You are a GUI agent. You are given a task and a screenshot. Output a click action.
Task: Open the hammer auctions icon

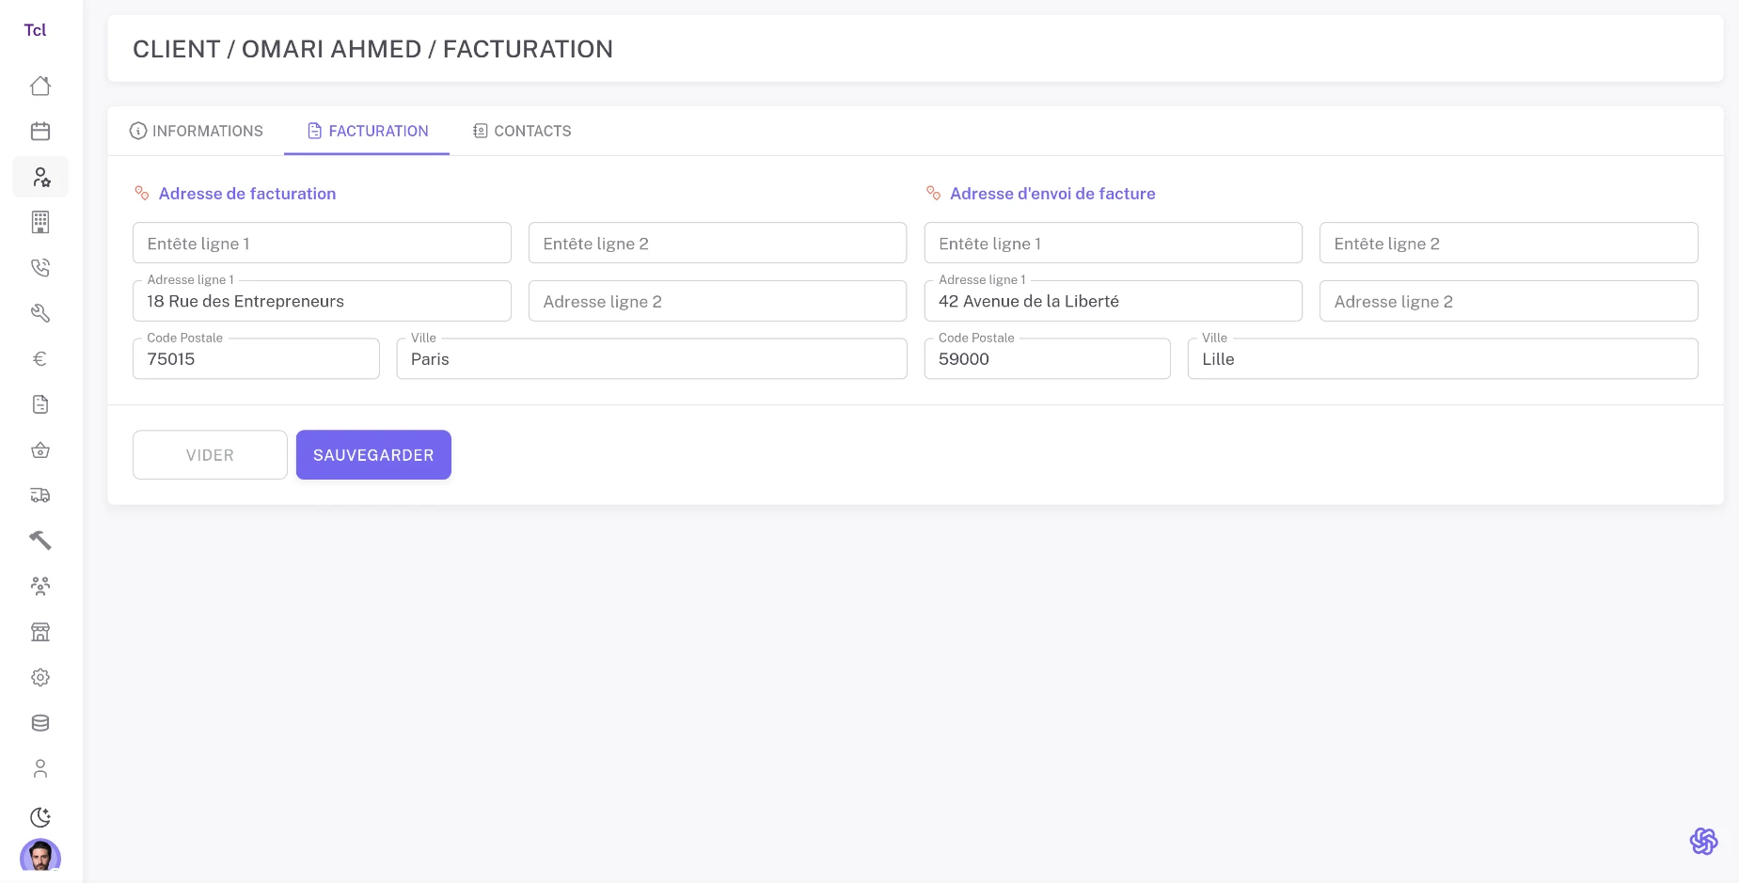pyautogui.click(x=40, y=540)
